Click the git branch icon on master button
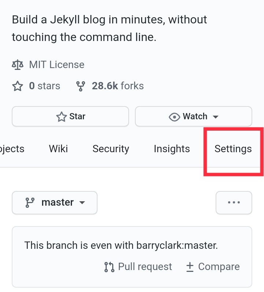 click(30, 203)
